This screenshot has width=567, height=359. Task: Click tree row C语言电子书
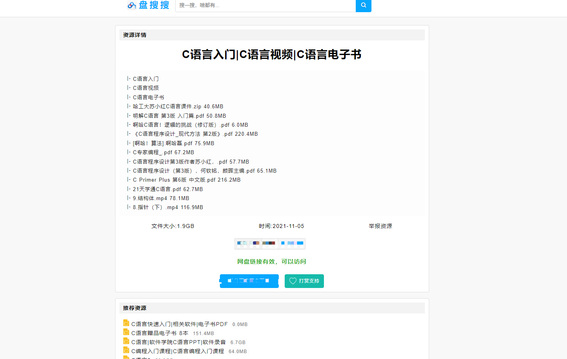pos(148,97)
